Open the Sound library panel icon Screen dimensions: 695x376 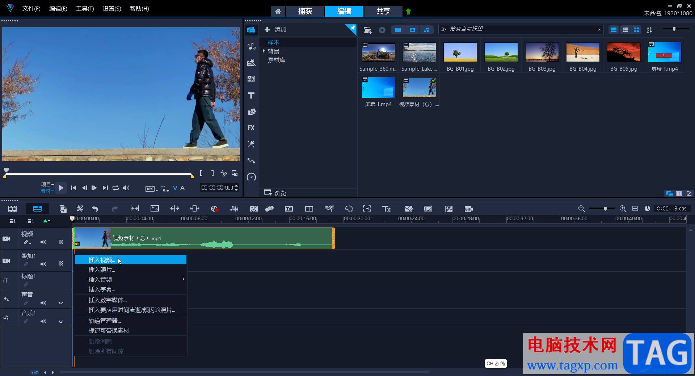251,46
